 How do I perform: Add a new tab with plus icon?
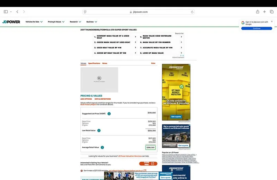pyautogui.click(x=265, y=12)
